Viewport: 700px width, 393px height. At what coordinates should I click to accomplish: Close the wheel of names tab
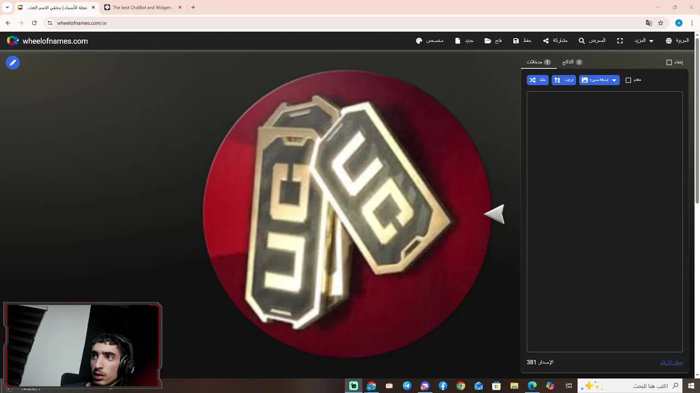(93, 8)
